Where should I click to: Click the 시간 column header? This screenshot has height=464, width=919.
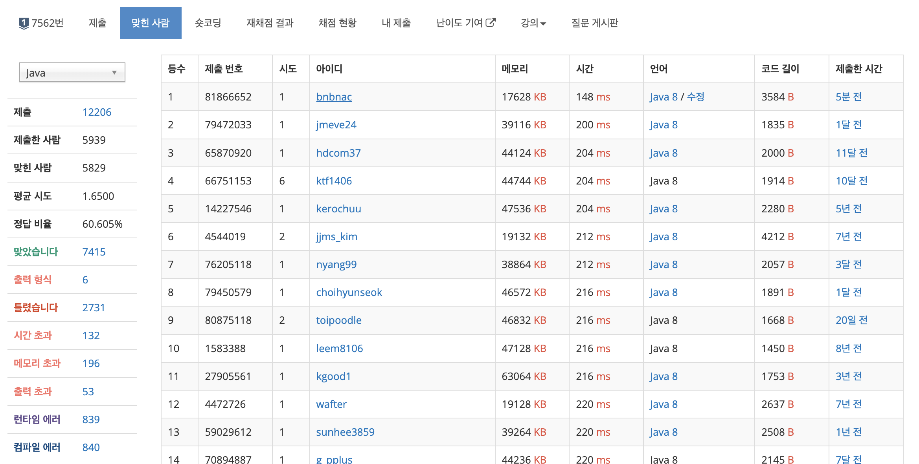(x=585, y=69)
